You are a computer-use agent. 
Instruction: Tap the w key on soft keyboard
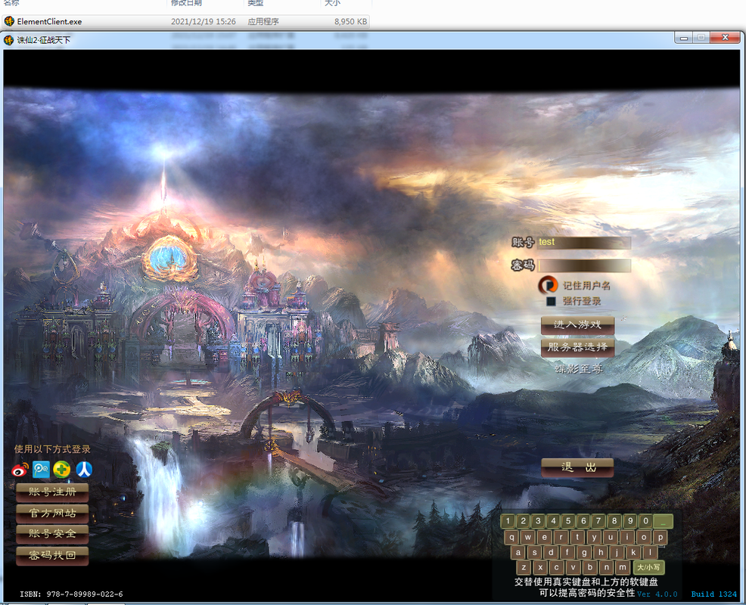pyautogui.click(x=528, y=538)
